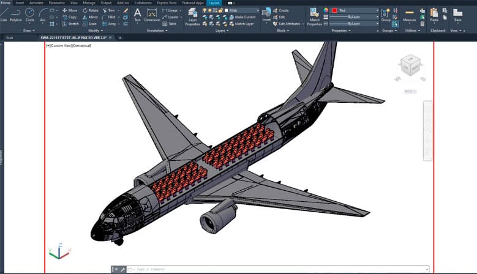The image size is (477, 274).
Task: Switch to the Annotate ribbon tab
Action: click(x=37, y=2)
